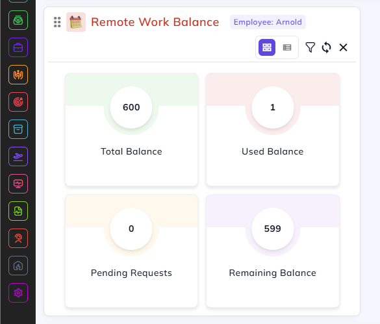
Task: Refresh the Remote Work Balance widget
Action: point(326,47)
